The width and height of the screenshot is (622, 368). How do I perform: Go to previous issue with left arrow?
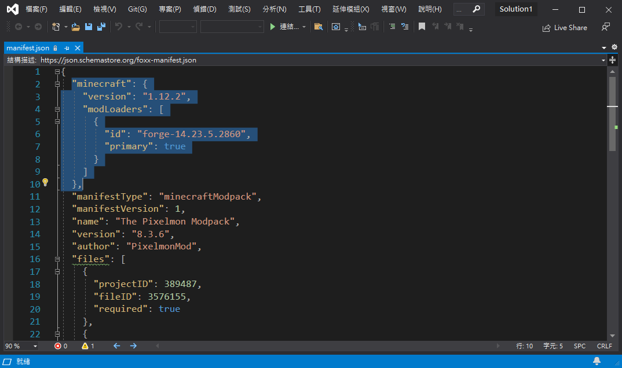pyautogui.click(x=116, y=346)
